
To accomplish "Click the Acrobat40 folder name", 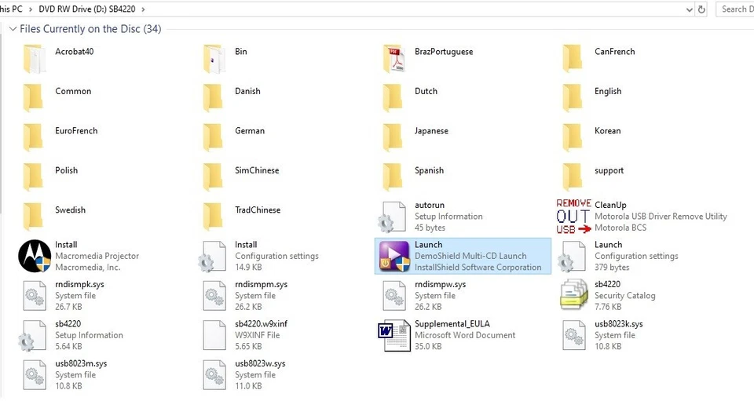I will (74, 51).
